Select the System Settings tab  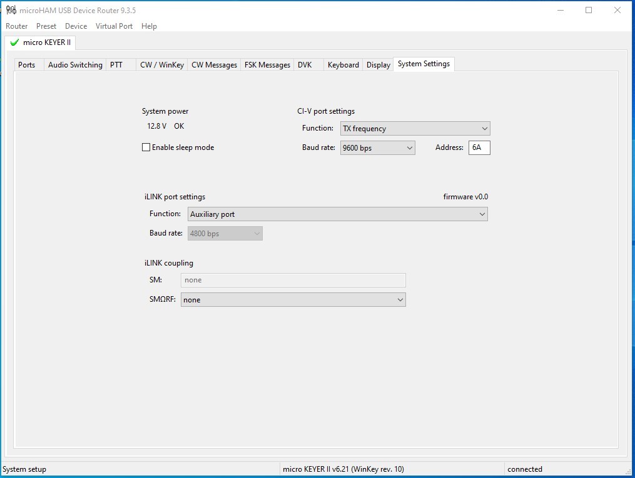click(x=424, y=64)
